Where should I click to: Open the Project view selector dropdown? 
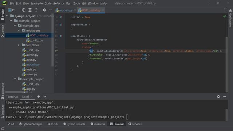[x=12, y=10]
